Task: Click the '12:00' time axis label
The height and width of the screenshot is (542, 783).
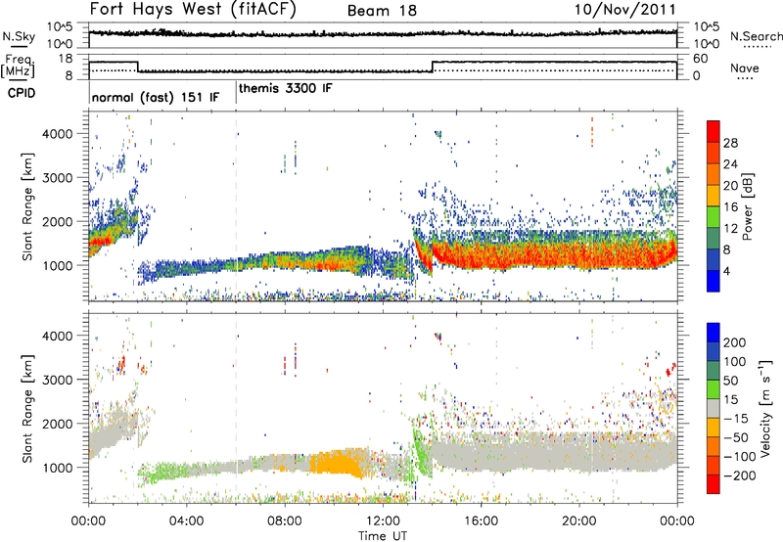Action: point(383,521)
